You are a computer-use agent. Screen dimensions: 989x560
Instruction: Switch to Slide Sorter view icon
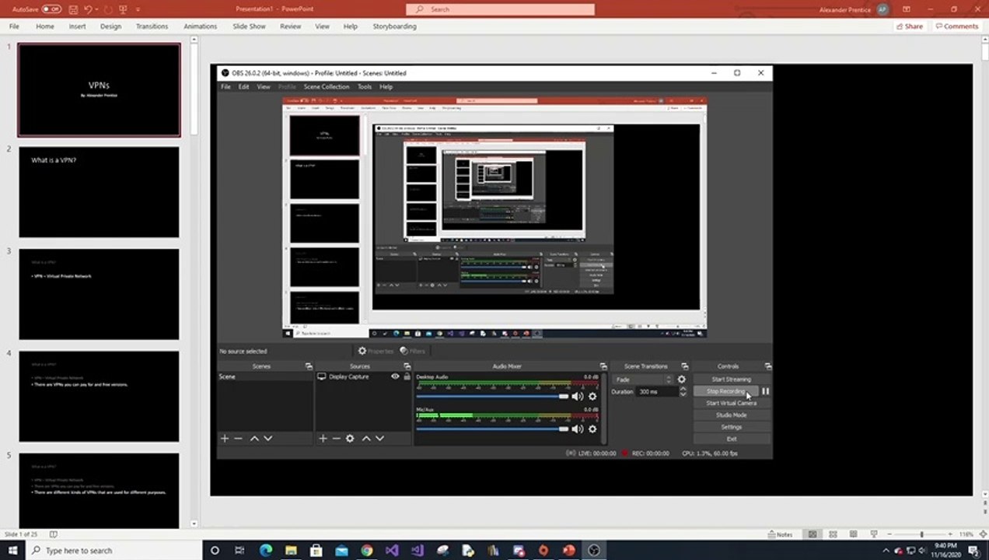(833, 534)
